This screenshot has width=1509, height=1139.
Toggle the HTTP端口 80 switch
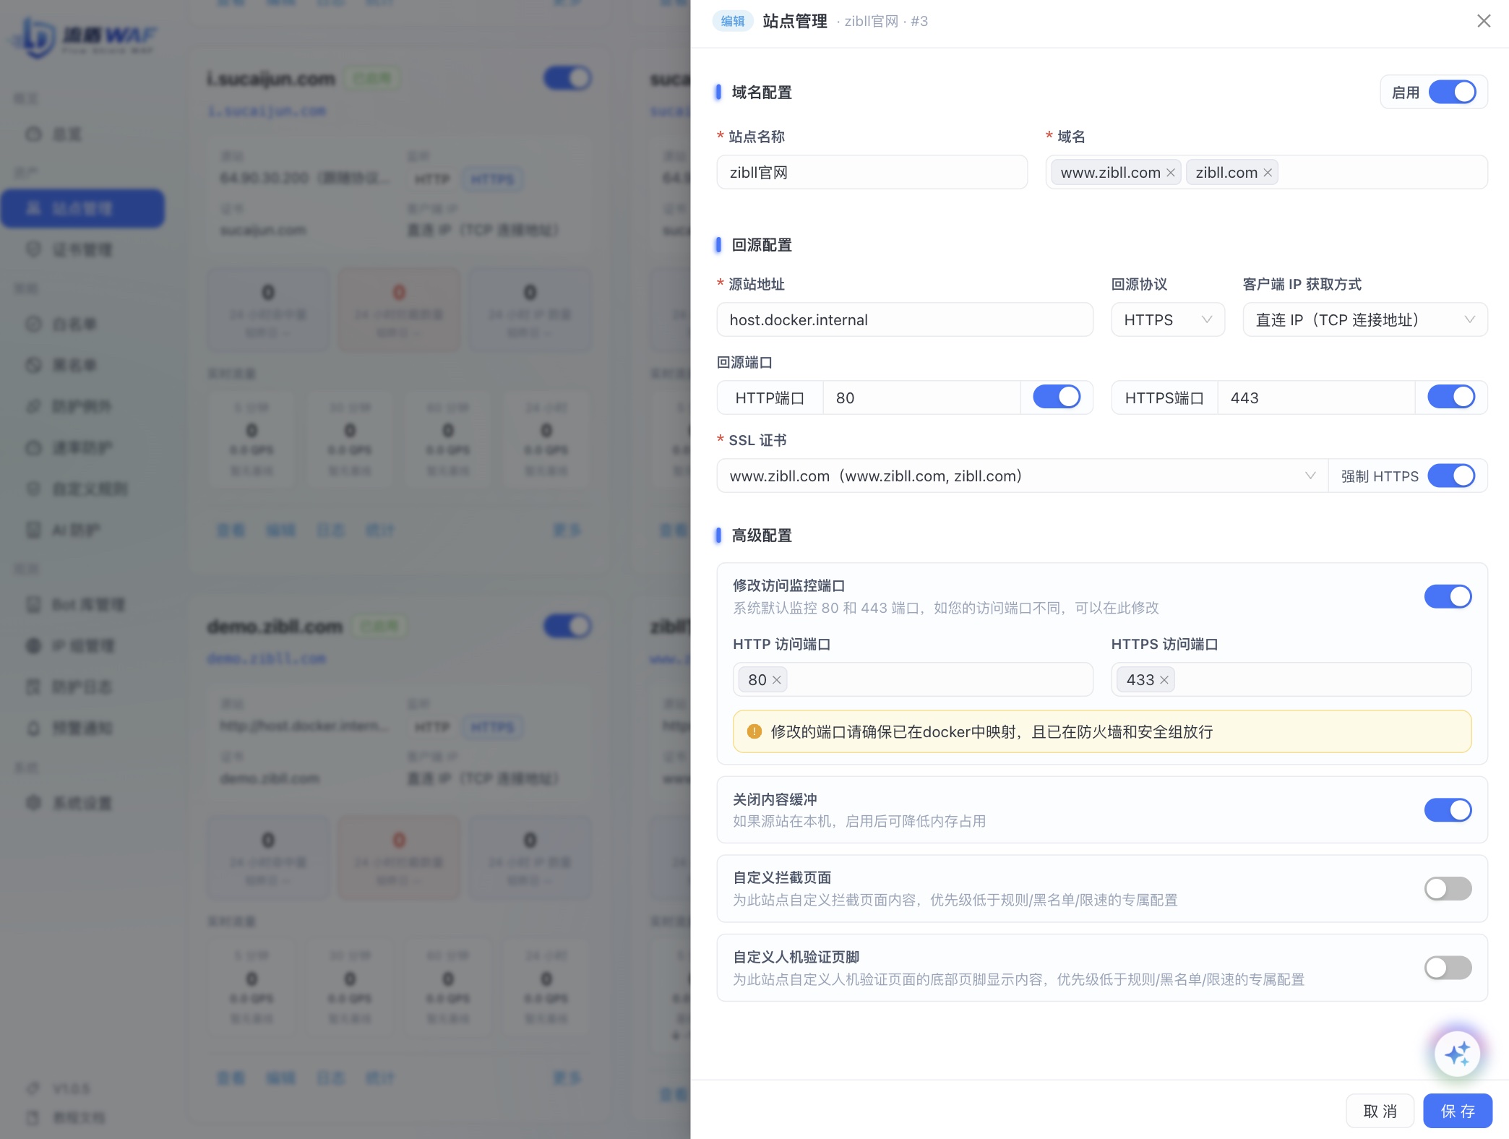click(x=1057, y=397)
